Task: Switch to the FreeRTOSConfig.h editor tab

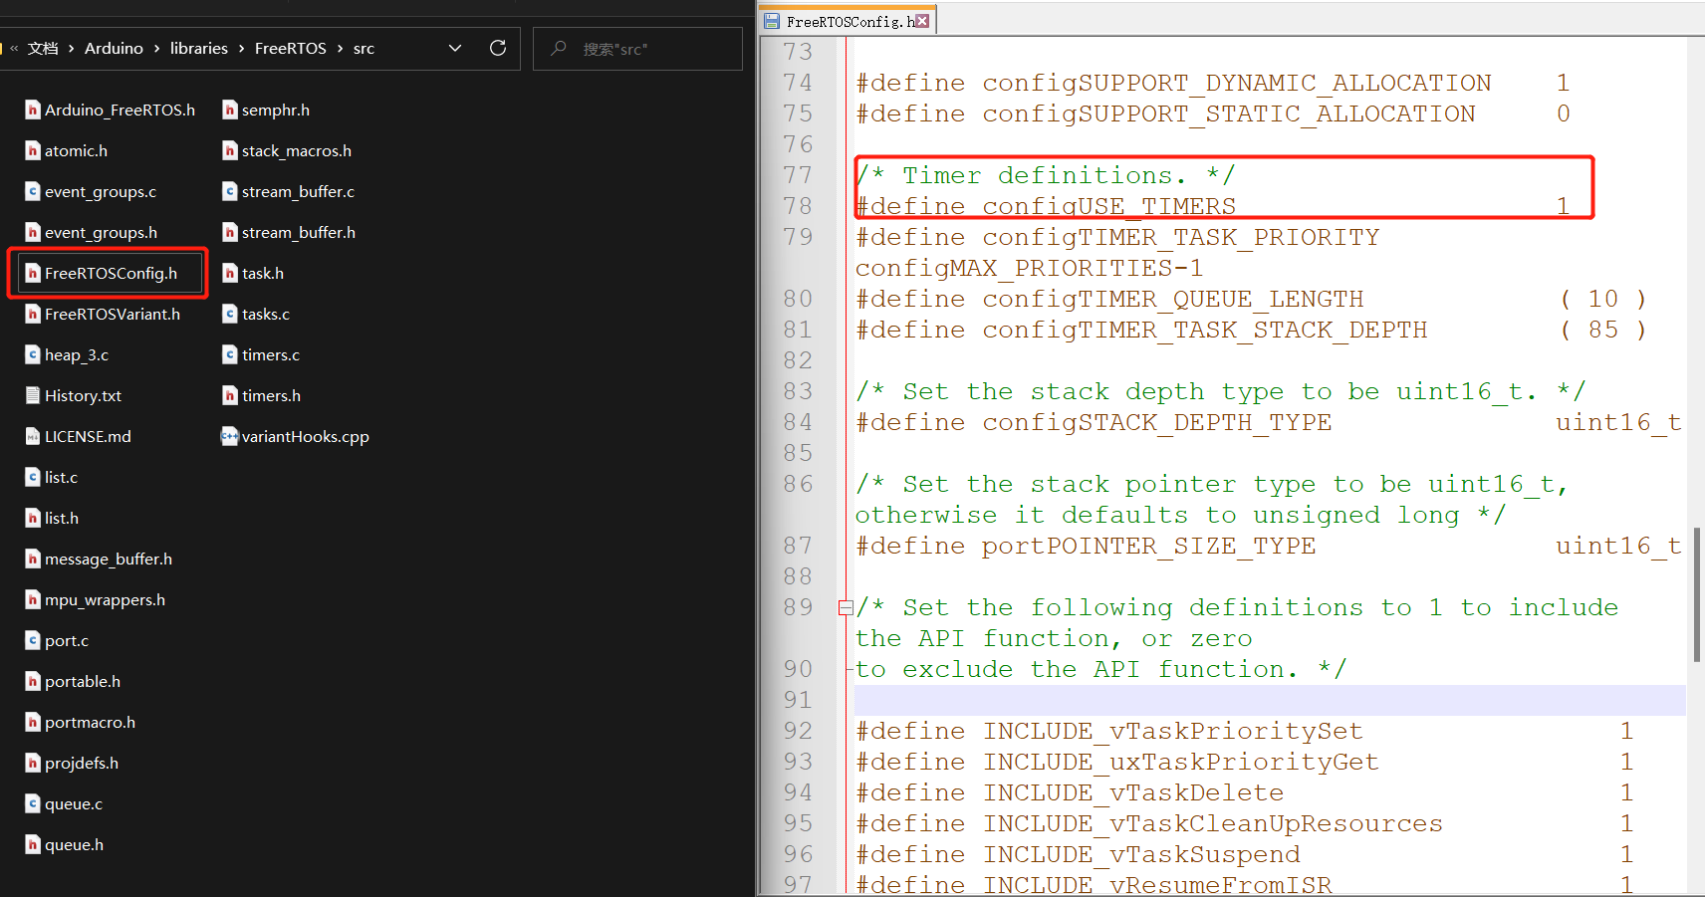Action: tap(850, 21)
